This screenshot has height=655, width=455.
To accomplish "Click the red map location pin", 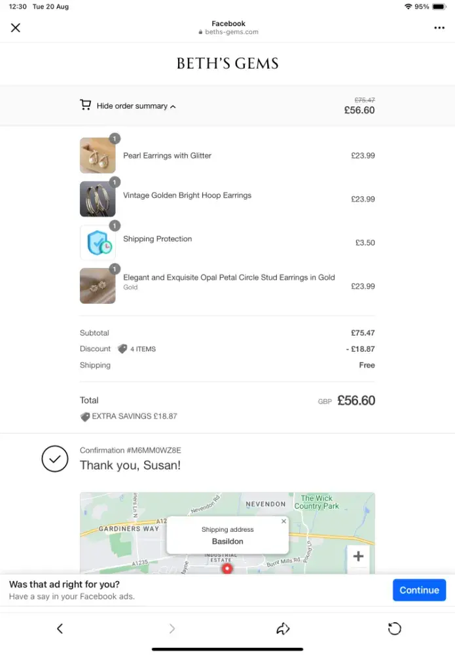I will click(x=227, y=568).
